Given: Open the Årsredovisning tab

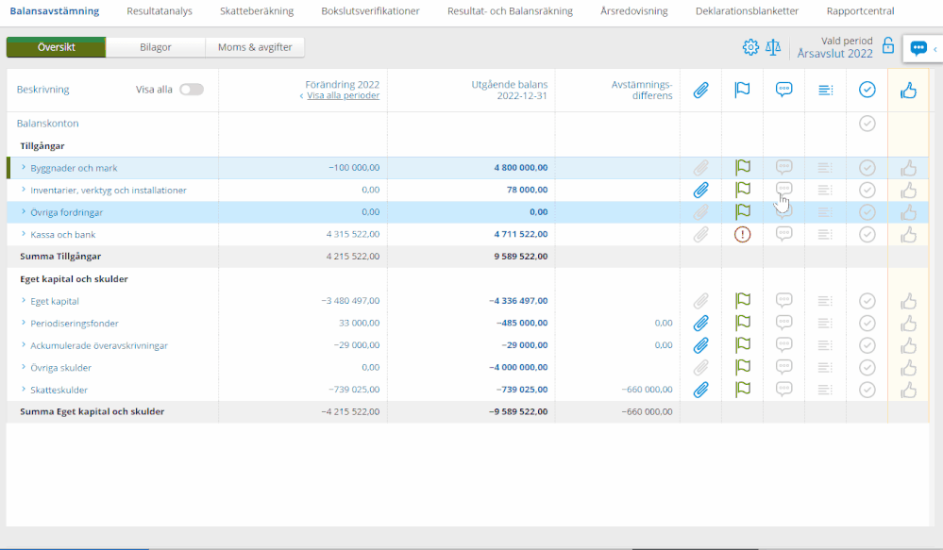Looking at the screenshot, I should [633, 11].
